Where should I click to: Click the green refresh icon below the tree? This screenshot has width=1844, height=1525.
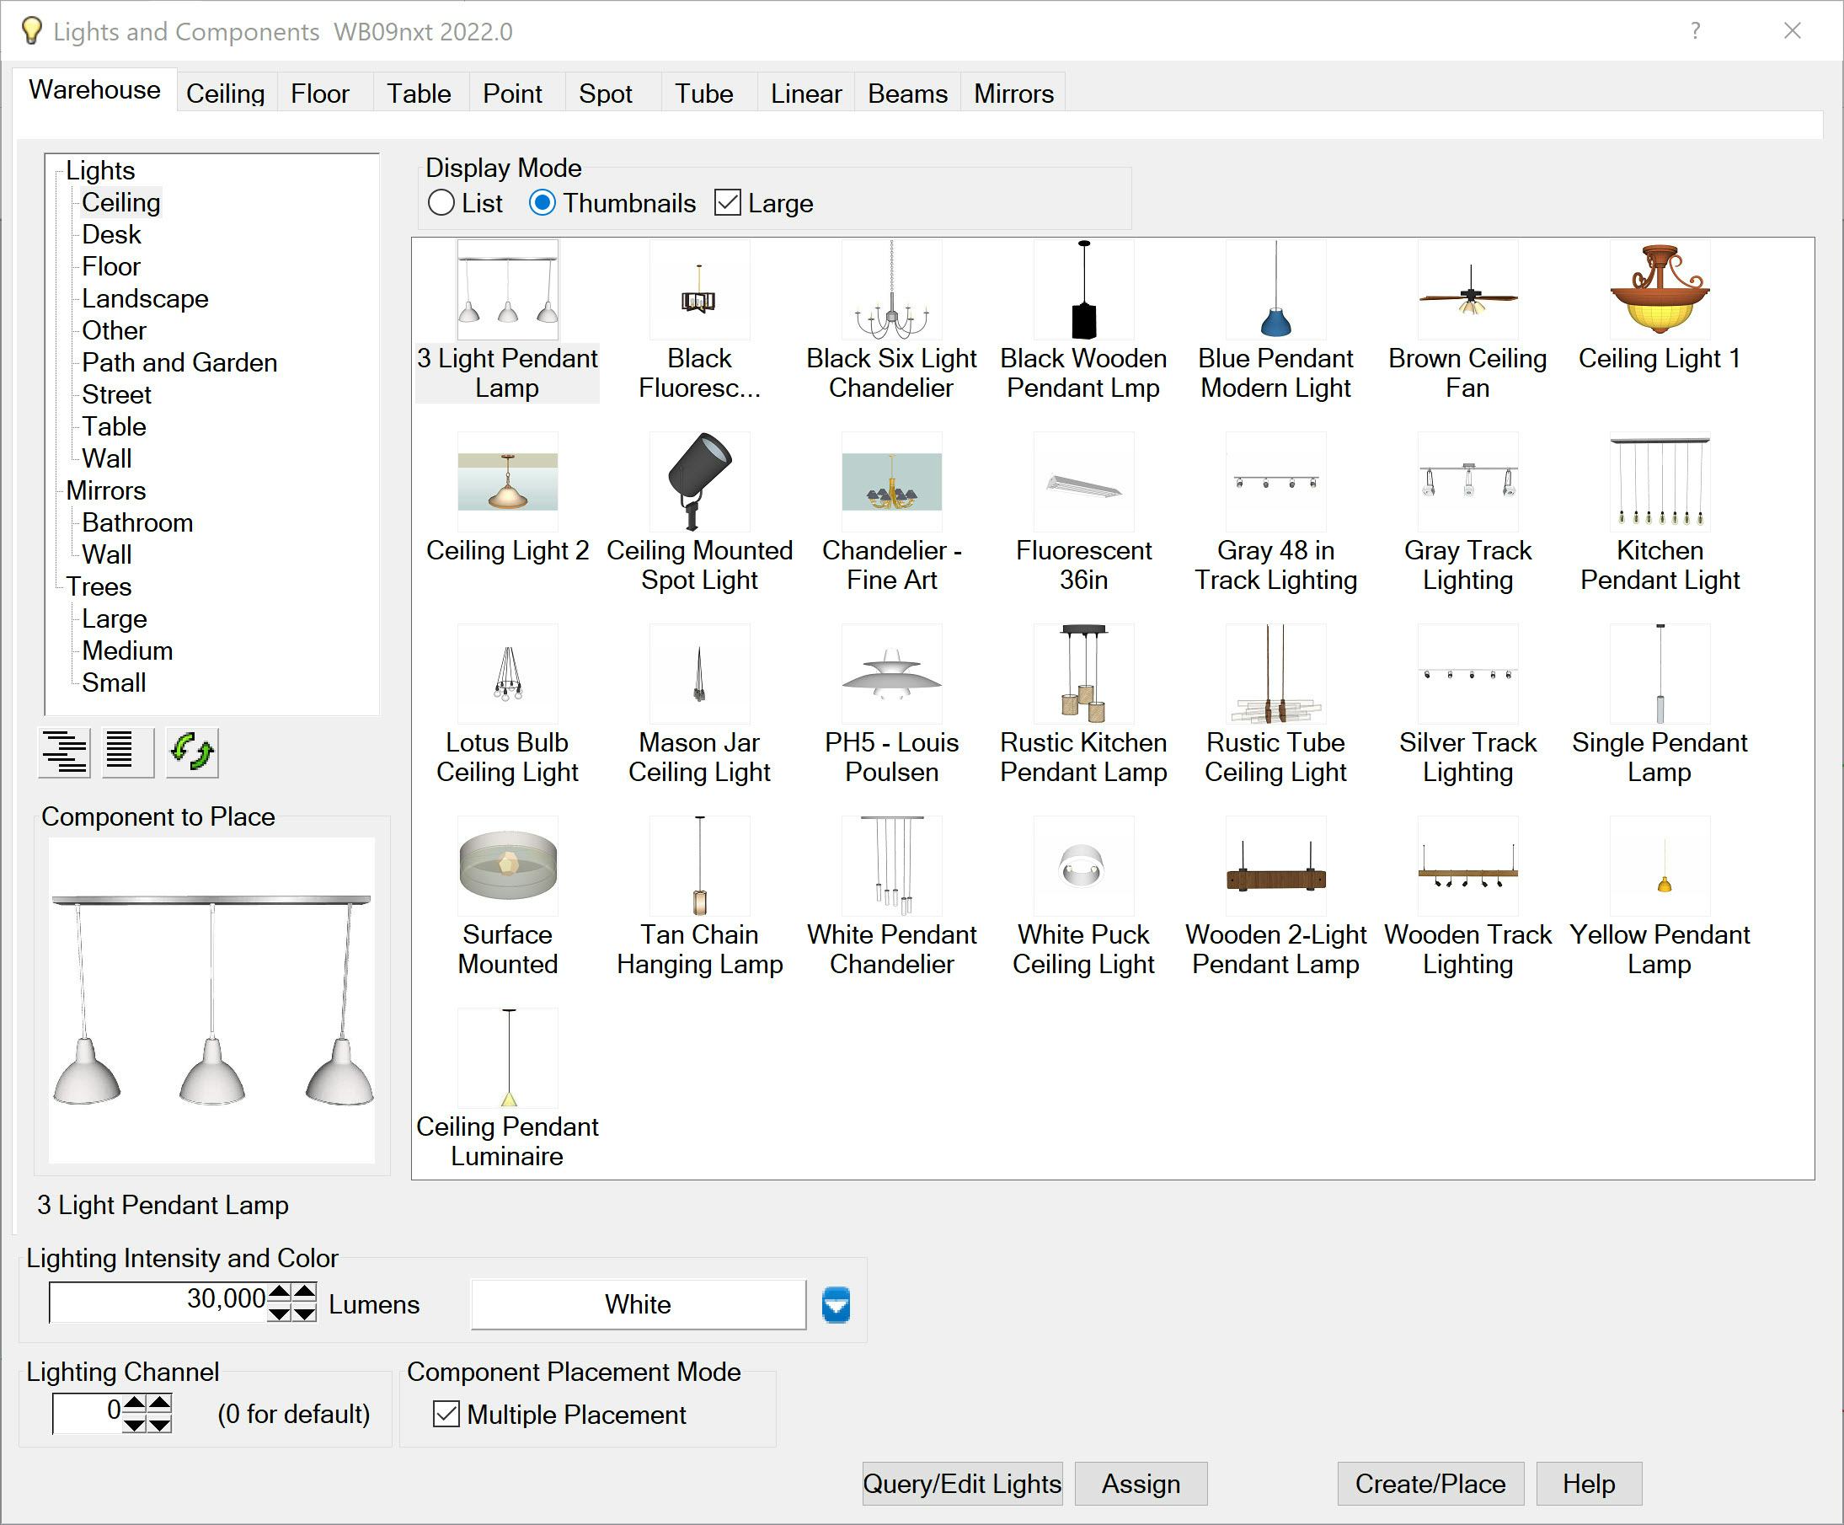[191, 752]
